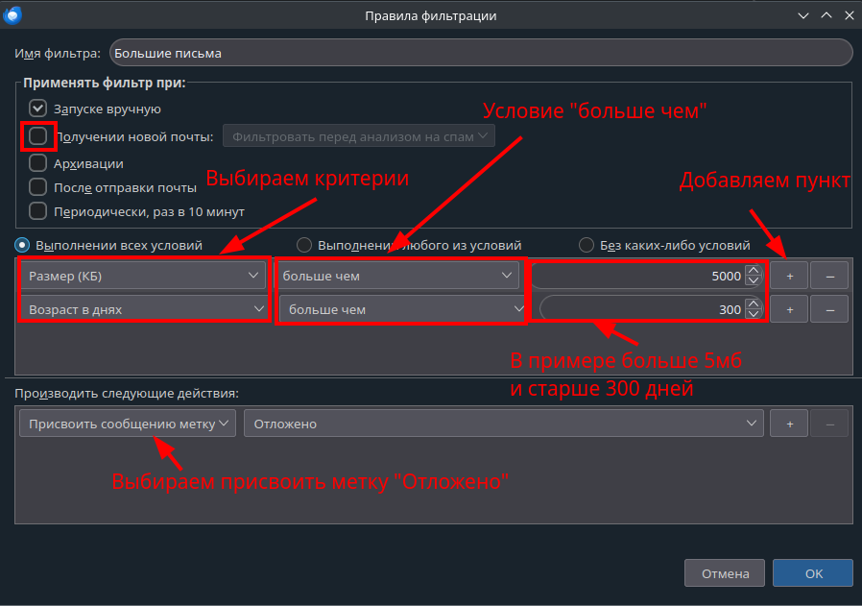This screenshot has height=606, width=862.
Task: Click the Отмена button
Action: tap(725, 573)
